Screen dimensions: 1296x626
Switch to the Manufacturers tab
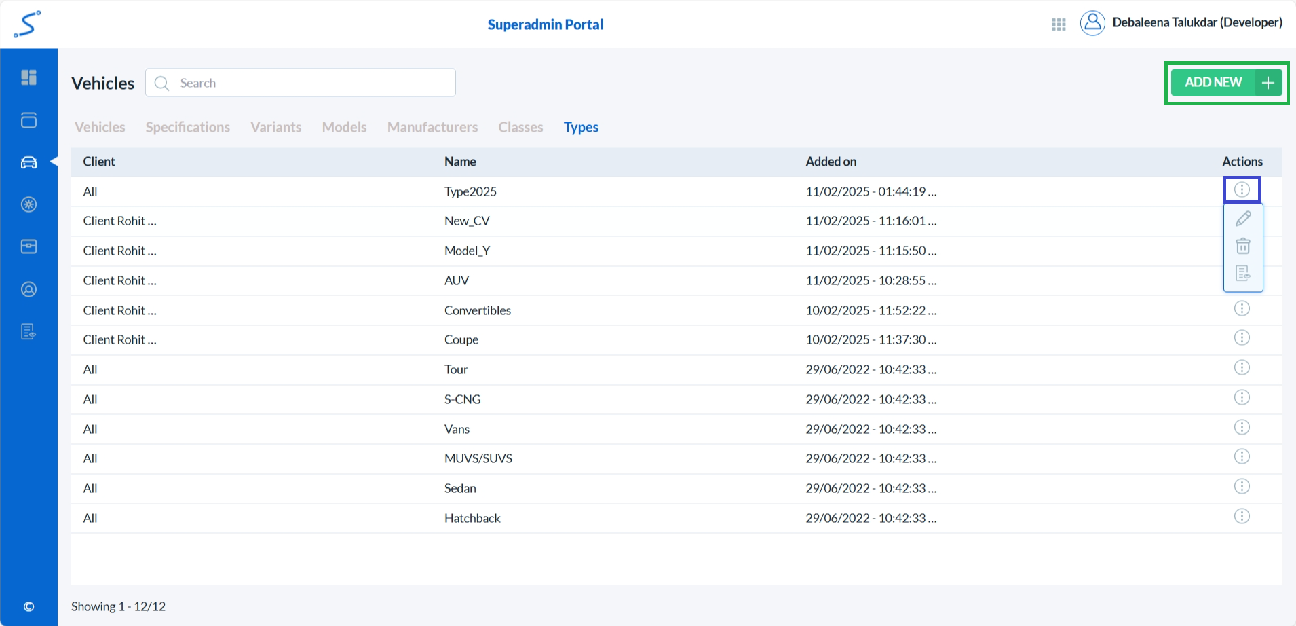[x=432, y=127]
